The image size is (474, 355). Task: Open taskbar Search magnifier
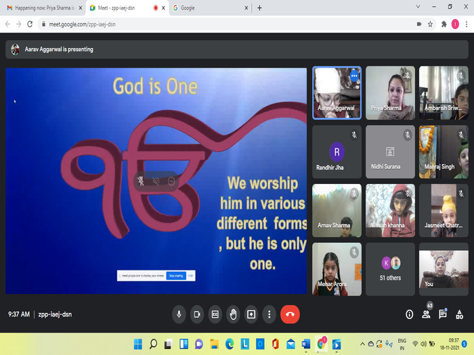tap(153, 344)
